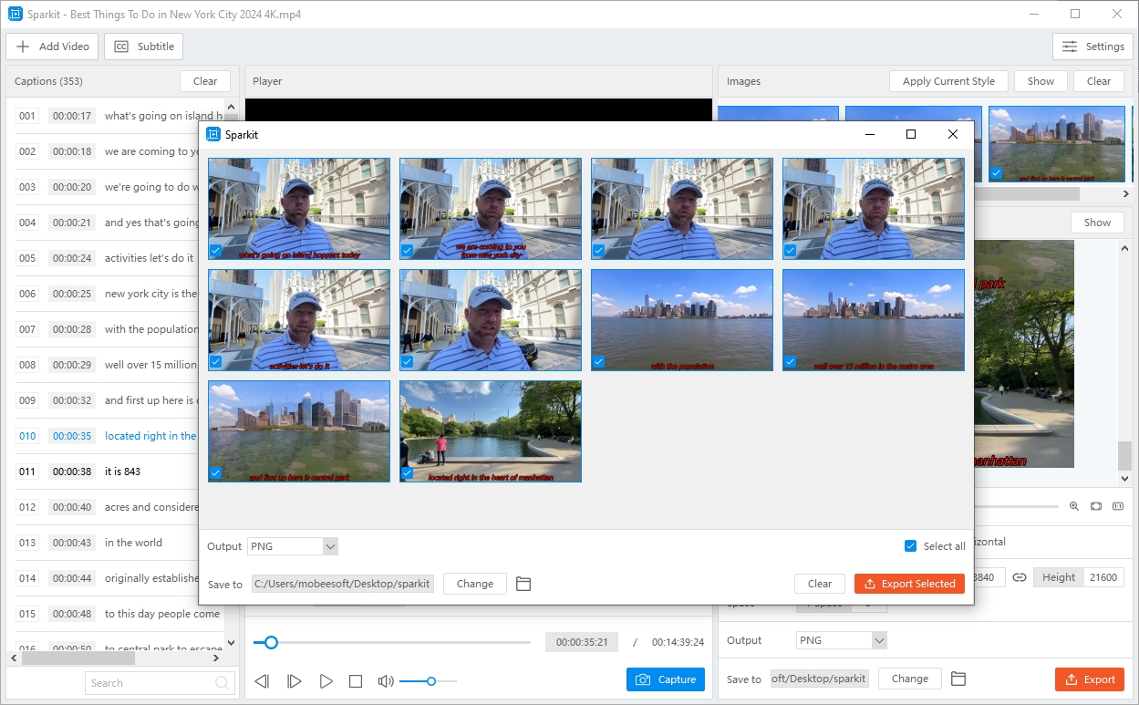Click the zoom magnifier icon above the Height field
This screenshot has width=1139, height=705.
coord(1073,506)
